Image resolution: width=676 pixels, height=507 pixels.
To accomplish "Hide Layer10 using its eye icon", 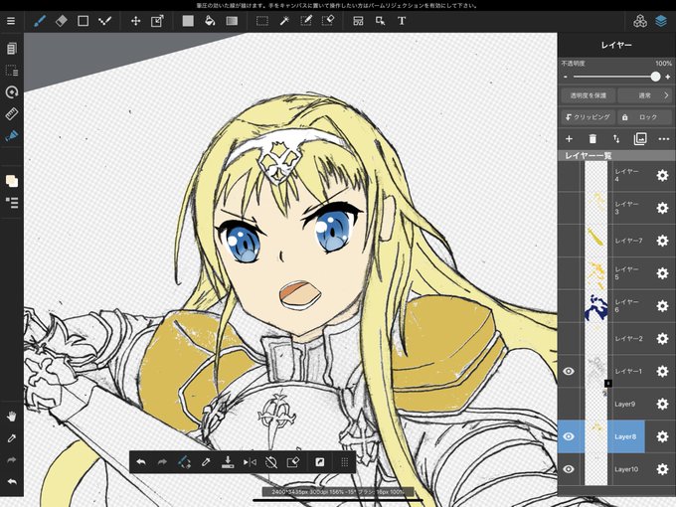I will pos(569,469).
